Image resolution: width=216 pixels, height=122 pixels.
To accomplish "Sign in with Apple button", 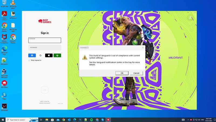I will pos(49,55).
